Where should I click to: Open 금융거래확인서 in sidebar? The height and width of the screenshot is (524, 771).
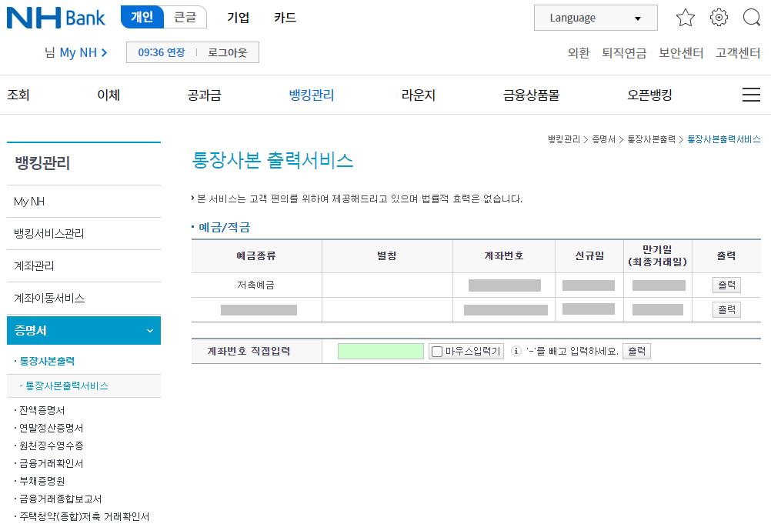pyautogui.click(x=51, y=463)
